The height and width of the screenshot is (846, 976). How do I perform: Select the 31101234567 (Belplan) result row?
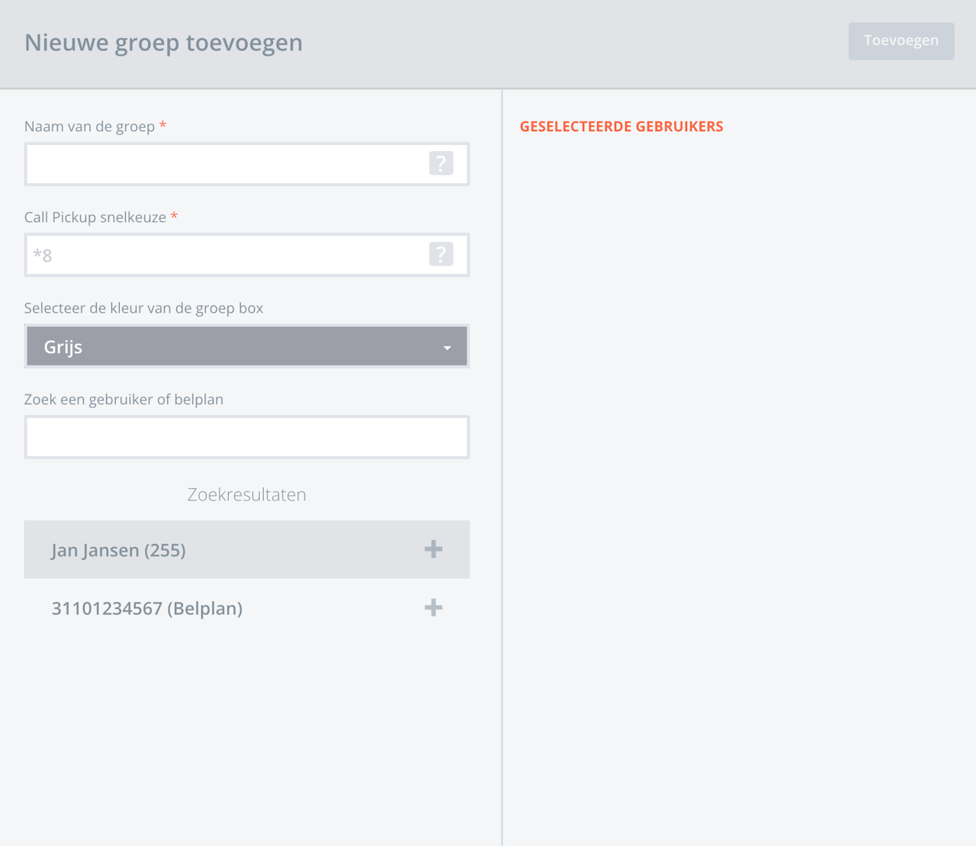147,608
